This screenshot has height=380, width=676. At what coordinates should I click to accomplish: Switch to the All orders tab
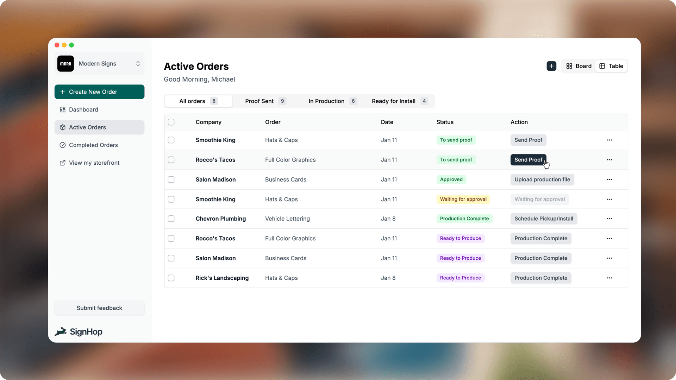coord(199,101)
